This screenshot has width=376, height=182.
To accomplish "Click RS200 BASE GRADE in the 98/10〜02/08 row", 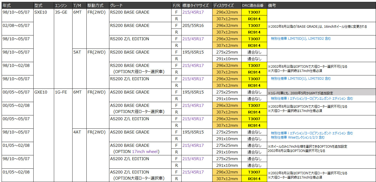I will (x=130, y=66).
